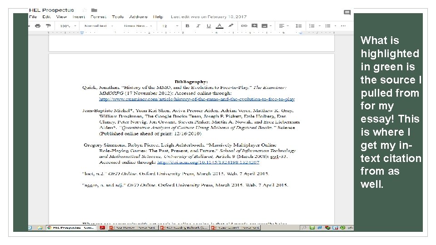Click the 'Jean-Baptiste Michel' citation line

(188, 111)
